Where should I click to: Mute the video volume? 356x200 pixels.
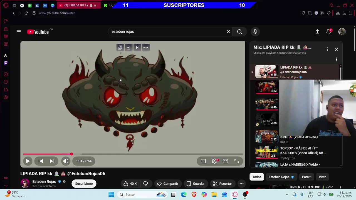click(x=66, y=161)
